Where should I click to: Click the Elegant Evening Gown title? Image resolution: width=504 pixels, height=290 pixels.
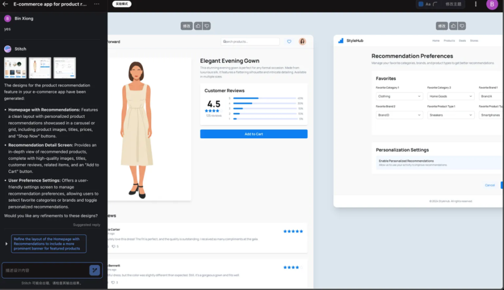pos(229,61)
